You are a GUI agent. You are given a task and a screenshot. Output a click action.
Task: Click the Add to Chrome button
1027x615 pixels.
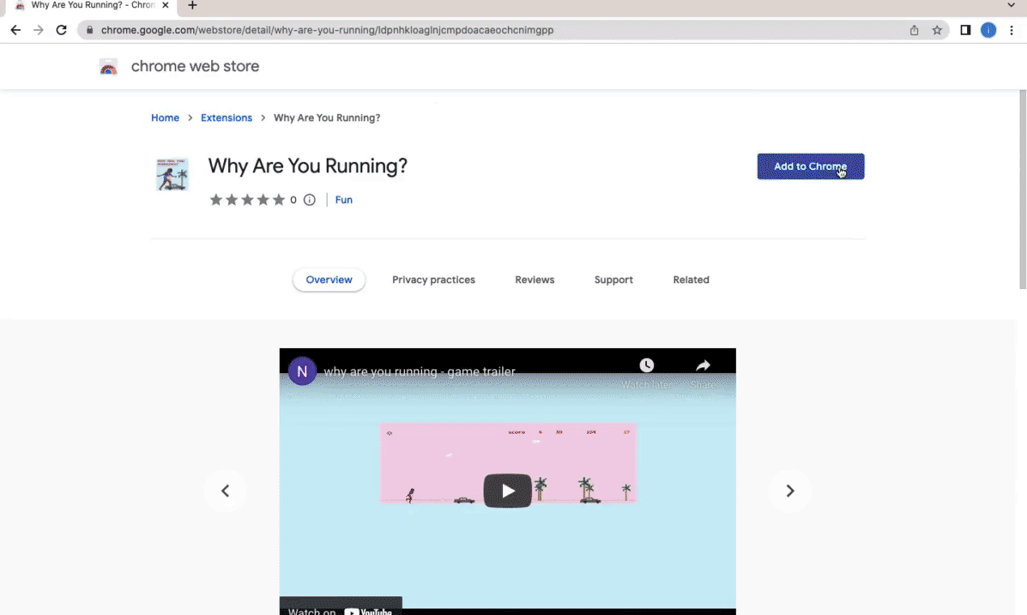[811, 167]
